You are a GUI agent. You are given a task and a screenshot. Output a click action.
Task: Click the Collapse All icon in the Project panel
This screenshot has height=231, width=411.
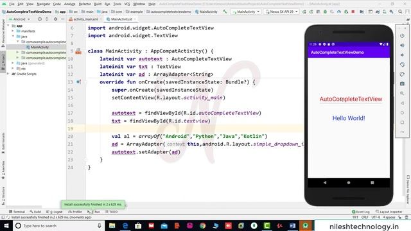(47, 19)
